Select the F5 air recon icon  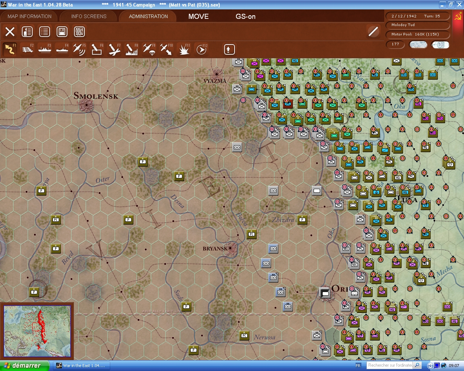pos(79,49)
